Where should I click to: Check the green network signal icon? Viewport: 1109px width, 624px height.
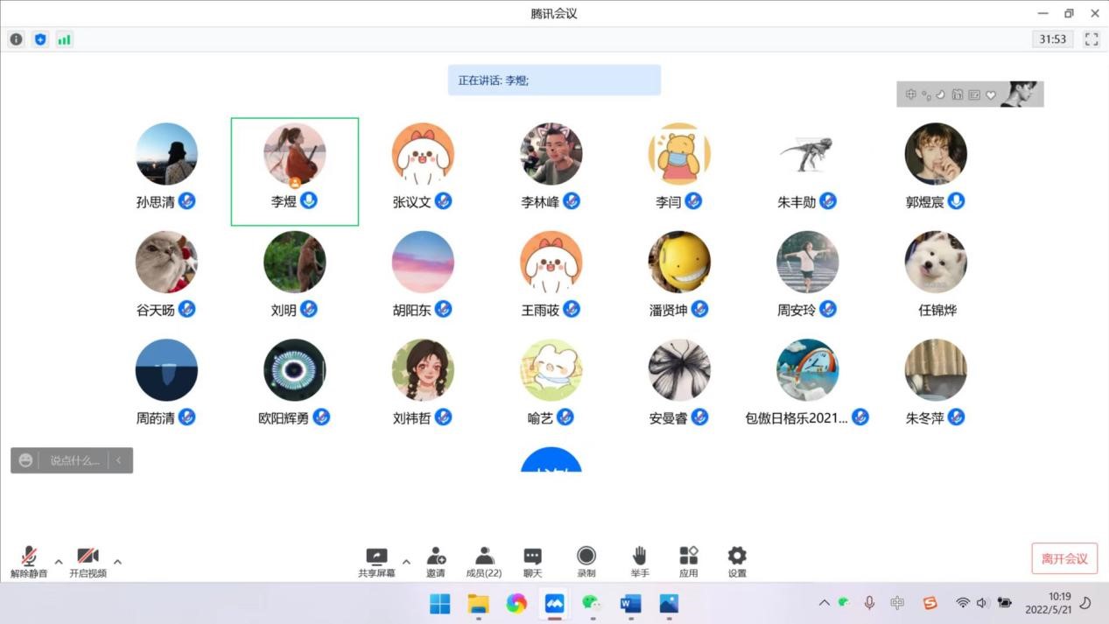(x=64, y=39)
